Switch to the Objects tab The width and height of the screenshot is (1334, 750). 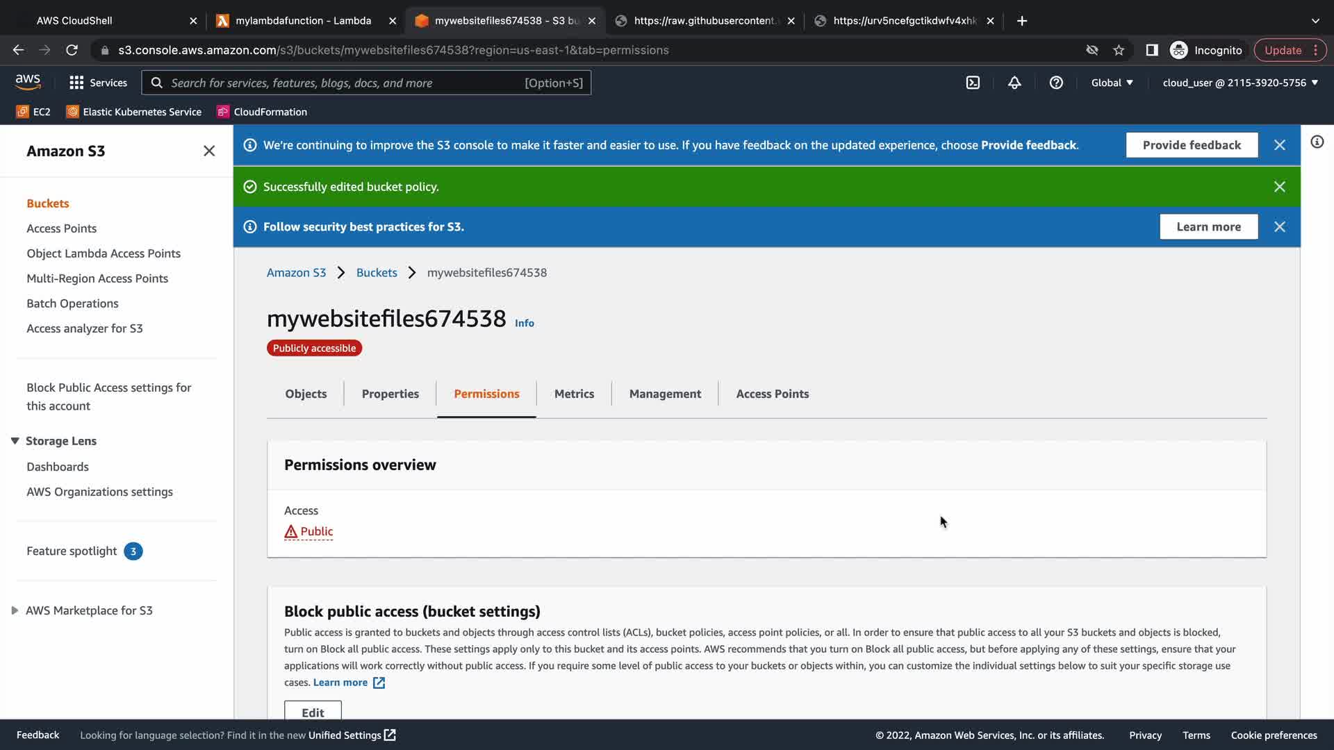306,394
